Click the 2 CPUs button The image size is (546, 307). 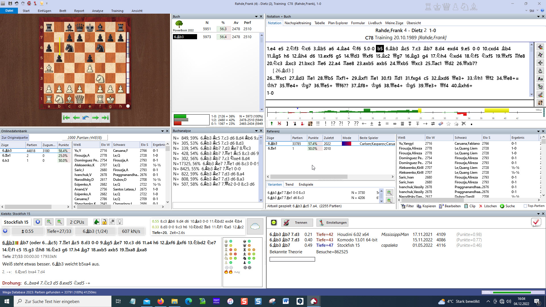(77, 222)
